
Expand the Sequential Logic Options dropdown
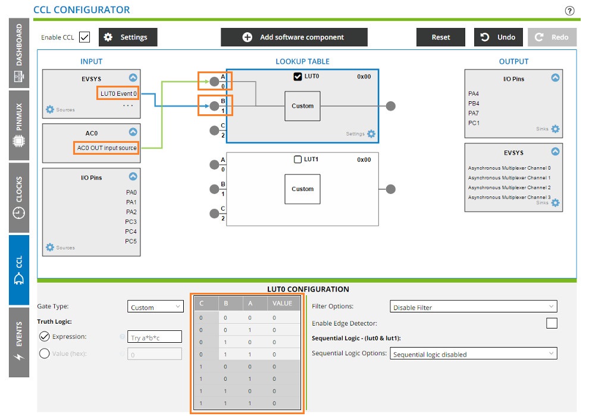pyautogui.click(x=473, y=353)
